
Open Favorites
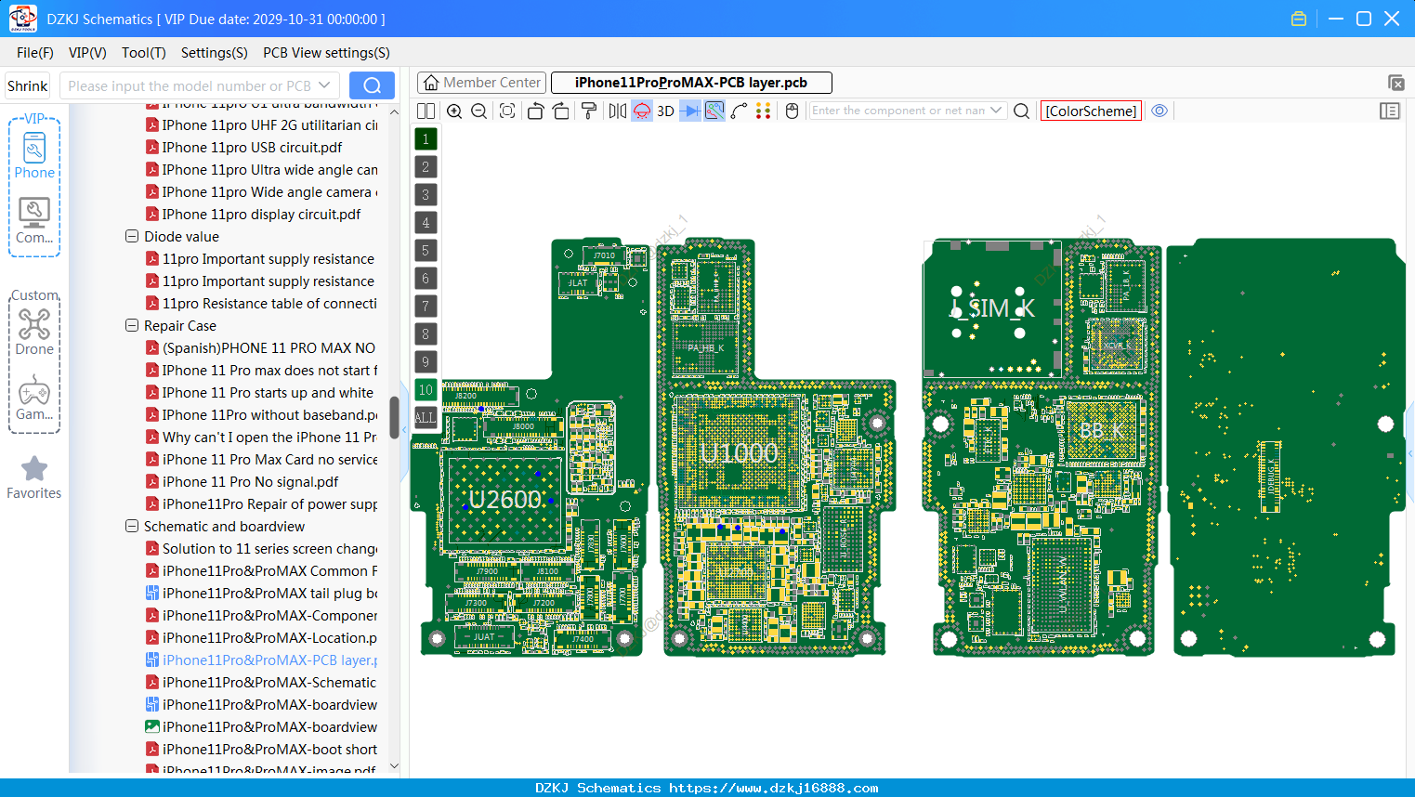coord(34,477)
